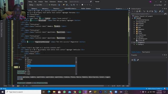Screen dimensions: 168x94
Task: Select the App.razor file
Action: coord(141,37)
